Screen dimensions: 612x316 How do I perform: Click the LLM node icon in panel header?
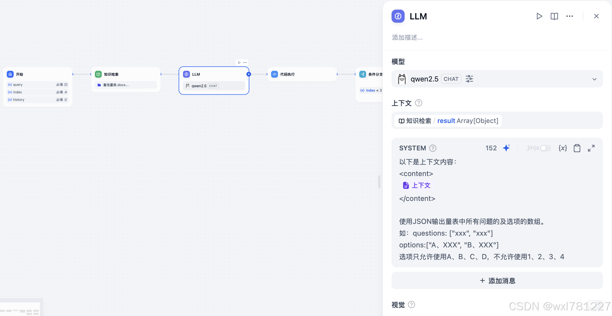398,16
